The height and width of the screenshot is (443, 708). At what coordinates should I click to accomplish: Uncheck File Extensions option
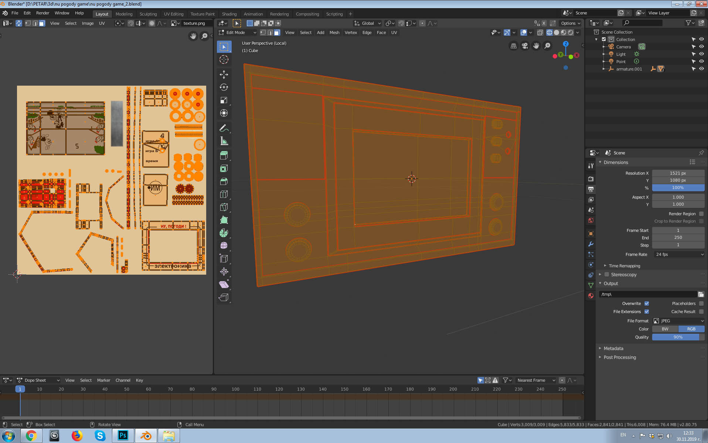click(647, 312)
